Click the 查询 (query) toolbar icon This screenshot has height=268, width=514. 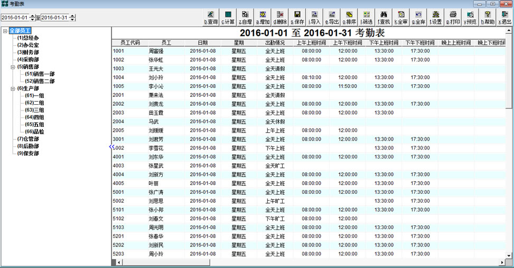coord(211,17)
